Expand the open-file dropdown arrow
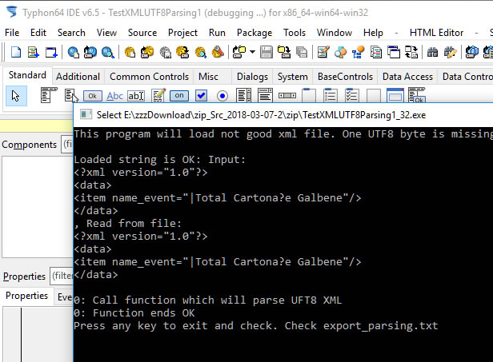The height and width of the screenshot is (362, 493). (x=252, y=52)
